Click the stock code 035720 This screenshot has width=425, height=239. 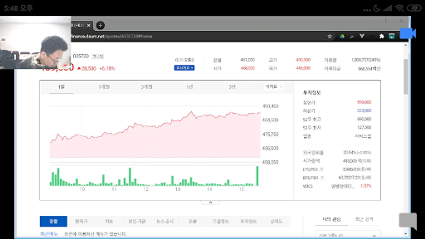coord(81,56)
